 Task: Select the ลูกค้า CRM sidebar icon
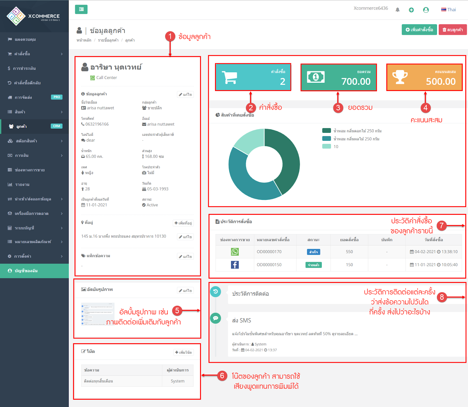pos(11,126)
